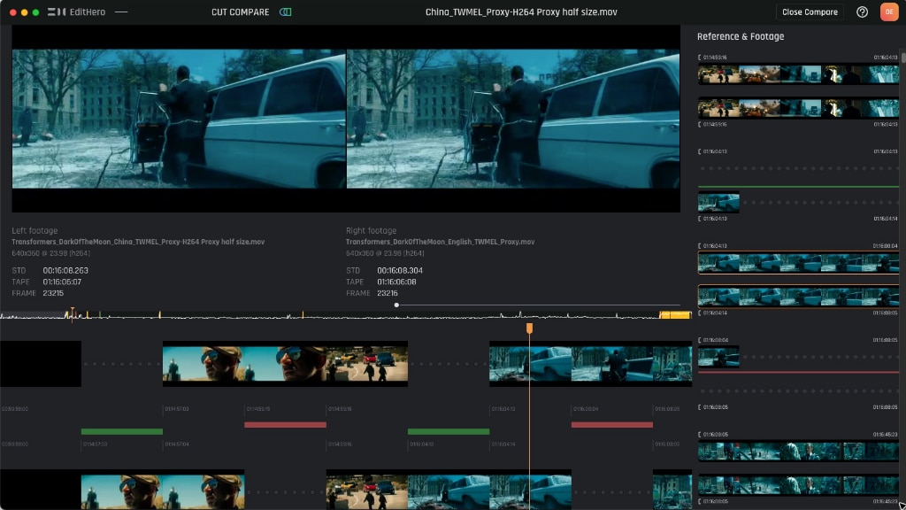Open the help question mark icon
Screen dimensions: 906x510
[862, 12]
